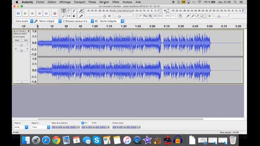260x146 pixels.
Task: Select the Durée radio button
Action: [x=90, y=123]
